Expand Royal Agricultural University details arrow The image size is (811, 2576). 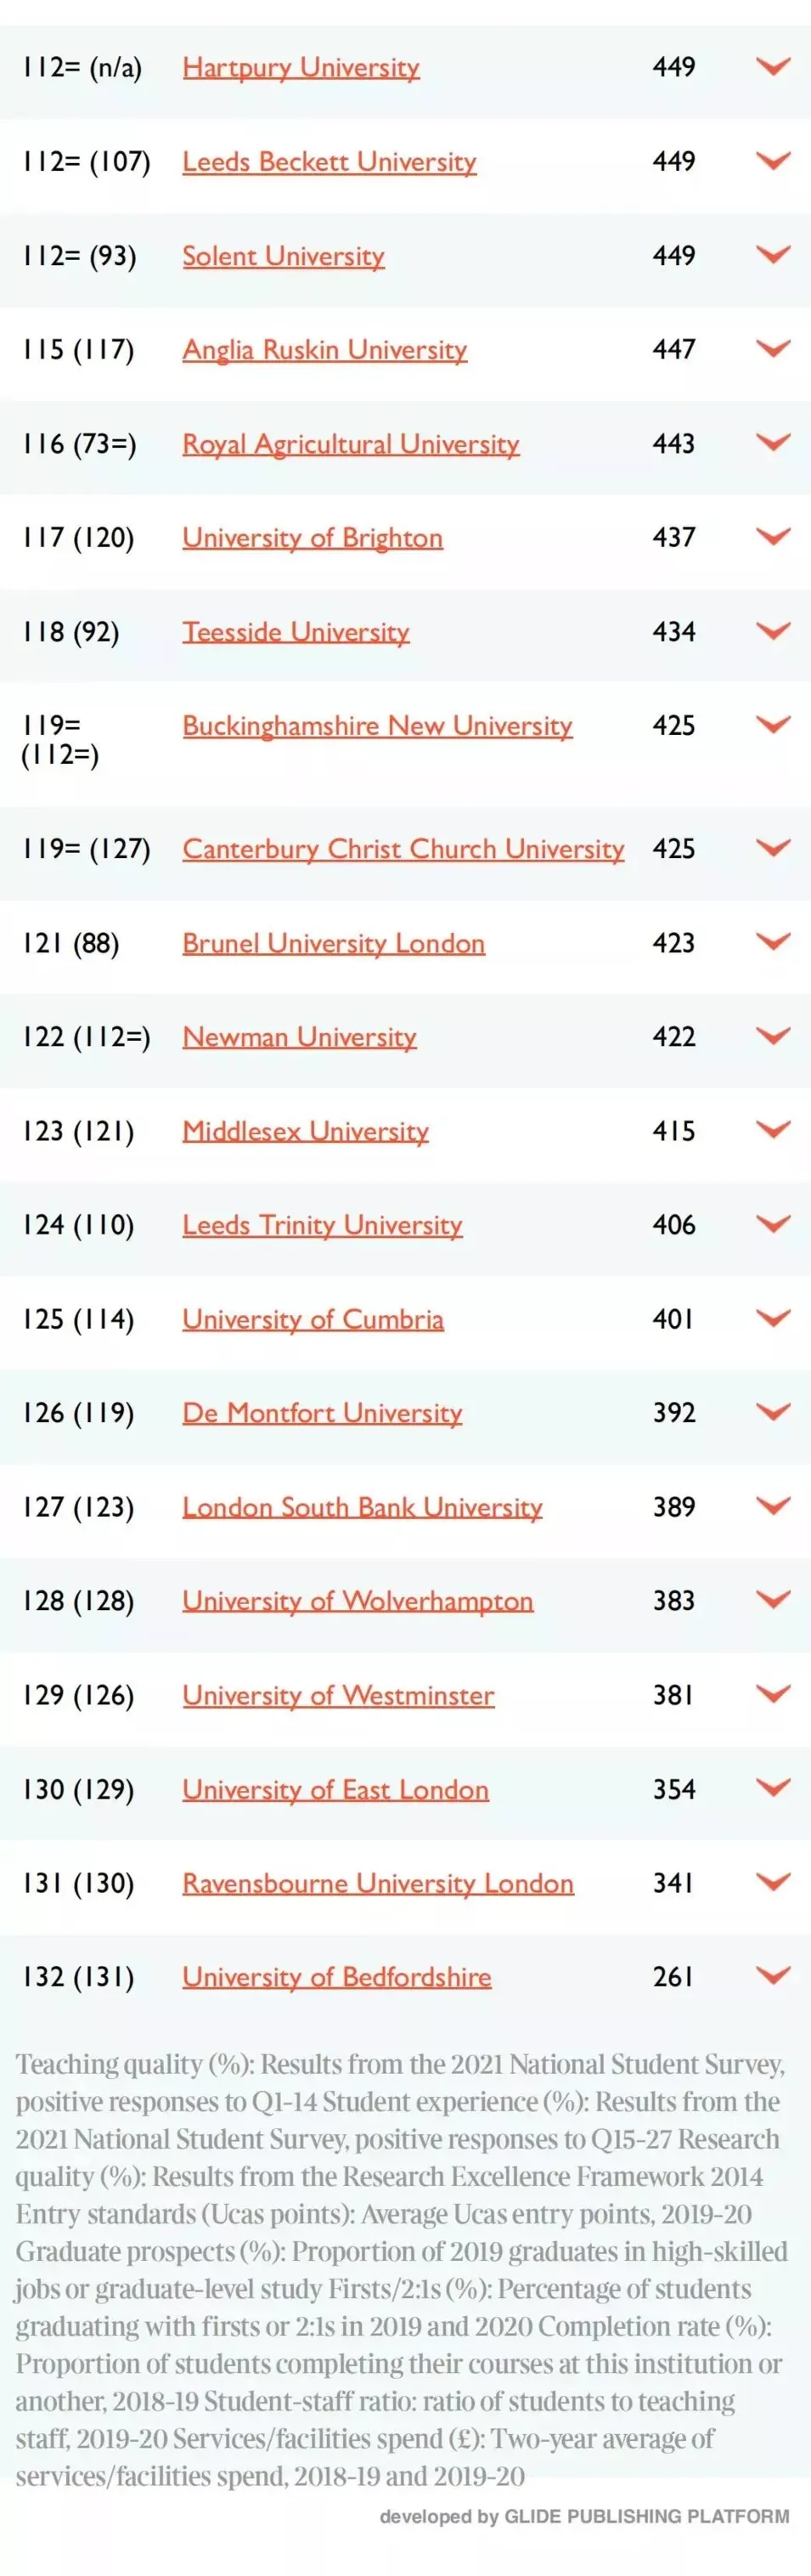(773, 443)
